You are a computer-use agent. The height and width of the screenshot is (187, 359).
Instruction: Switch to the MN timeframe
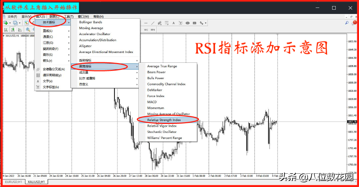pyautogui.click(x=153, y=30)
